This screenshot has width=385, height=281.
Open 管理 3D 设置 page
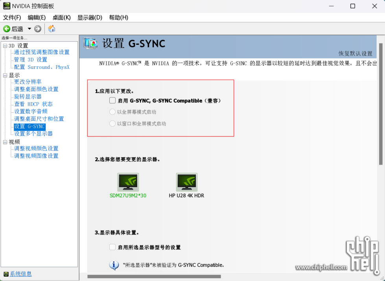click(x=31, y=60)
